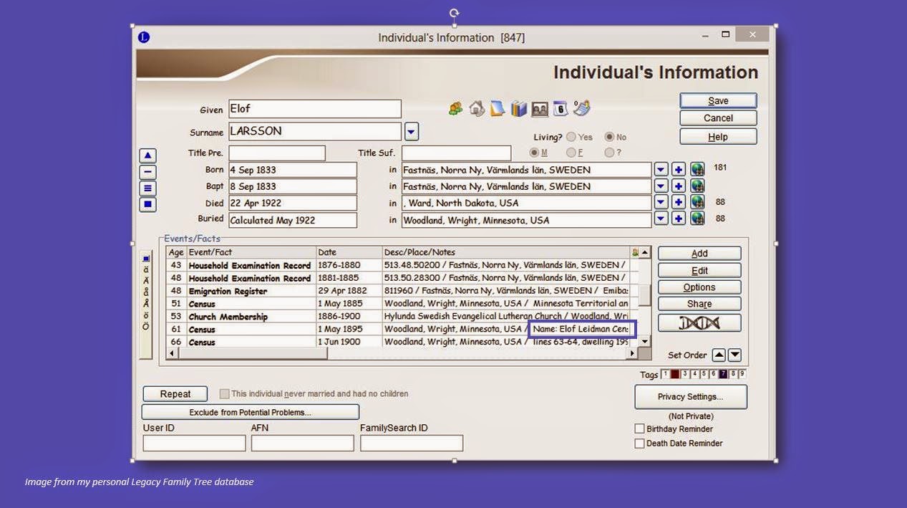Click the Save button
Image resolution: width=907 pixels, height=508 pixels.
pyautogui.click(x=718, y=101)
